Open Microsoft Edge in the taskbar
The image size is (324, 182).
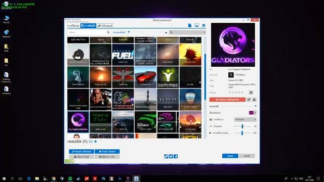[x=29, y=178]
